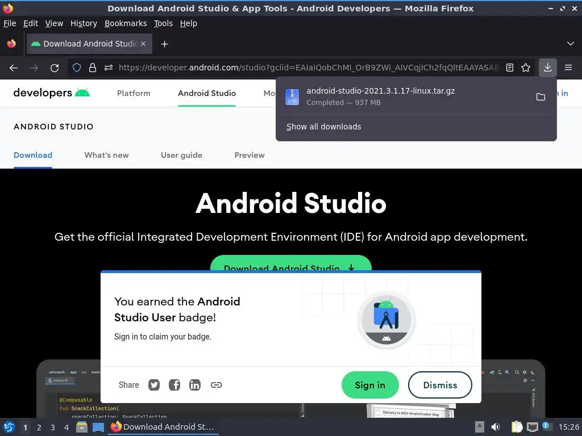This screenshot has height=436, width=582.
Task: Switch to workspace 3 in taskbar
Action: [x=53, y=427]
